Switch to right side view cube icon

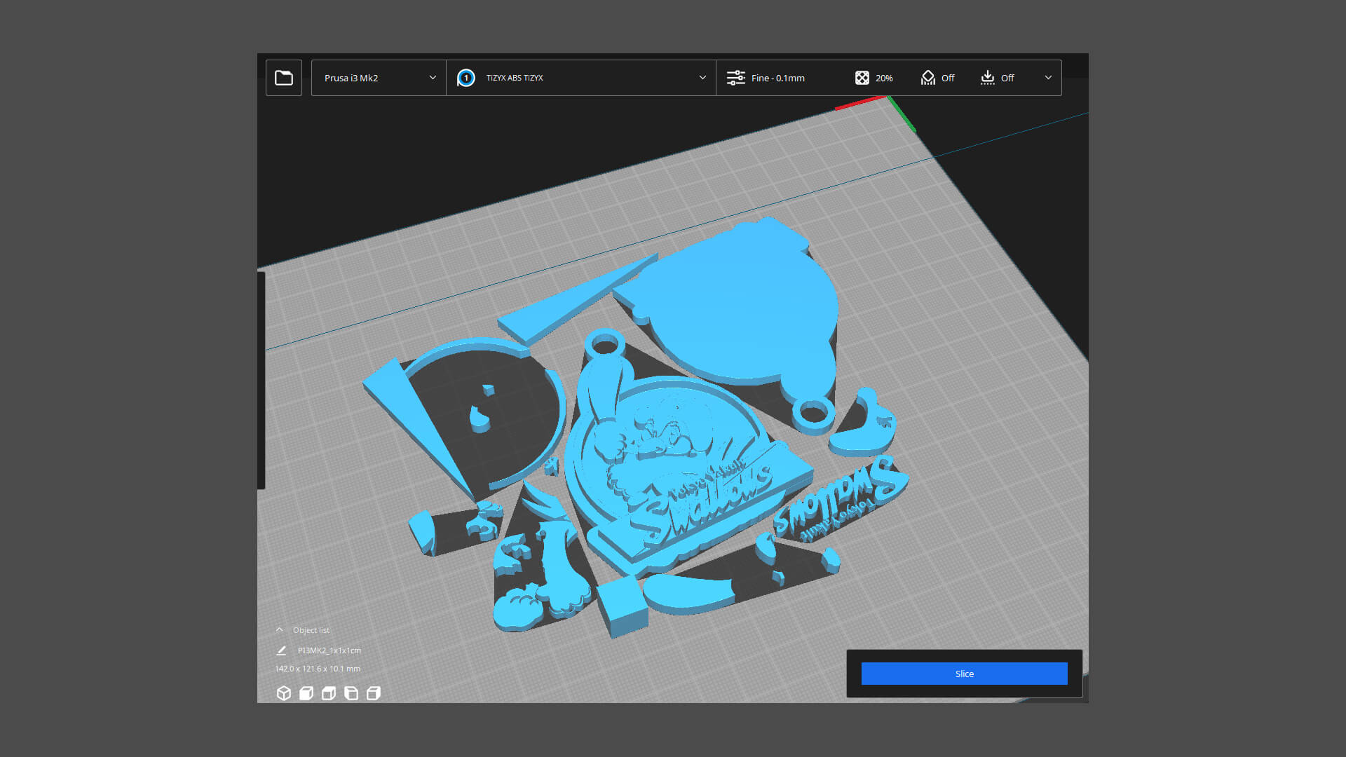click(x=374, y=693)
